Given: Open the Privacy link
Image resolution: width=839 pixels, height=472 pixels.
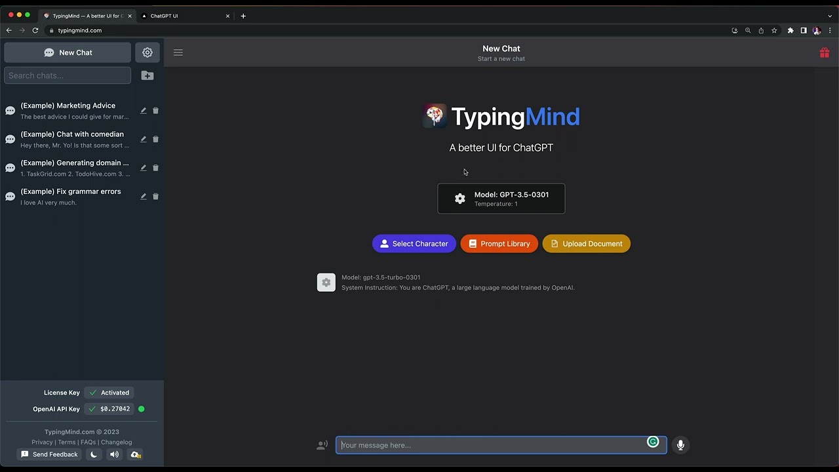Looking at the screenshot, I should 42,442.
